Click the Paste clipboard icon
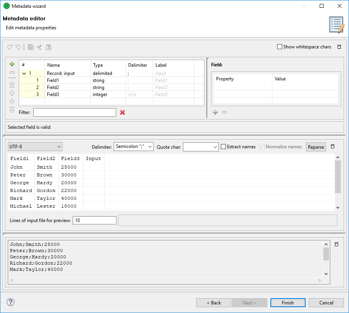349x313 pixels. coord(48,47)
